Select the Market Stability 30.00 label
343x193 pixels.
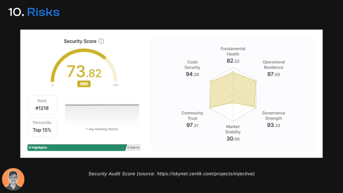233,133
